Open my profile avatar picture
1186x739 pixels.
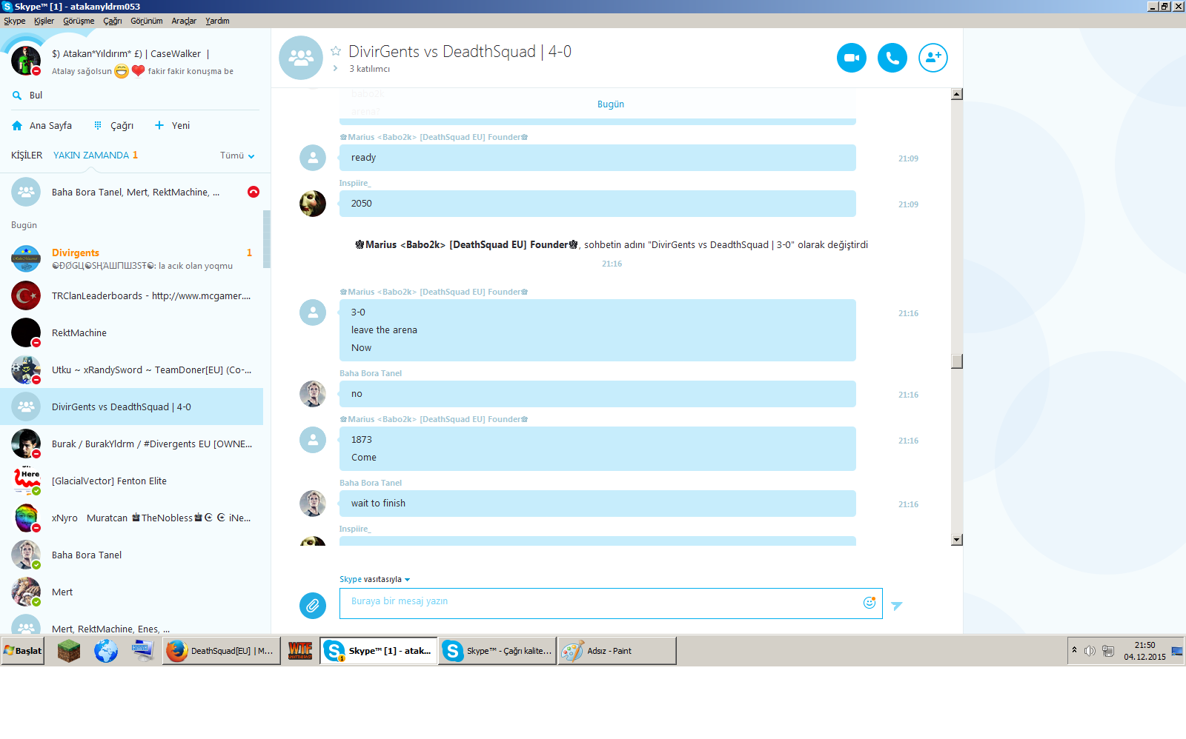(26, 61)
